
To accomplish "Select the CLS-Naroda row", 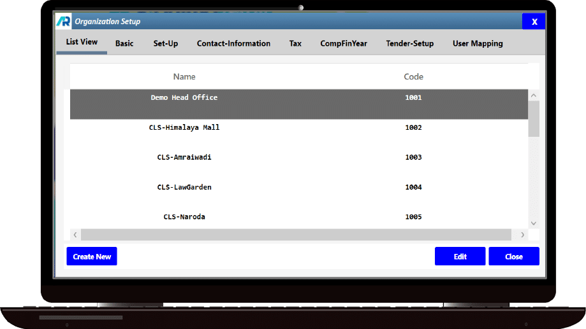I will pos(184,217).
